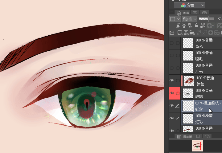The height and width of the screenshot is (153, 222).
Task: Select the 100 %覆蓋 layer text
Action: [x=204, y=116]
